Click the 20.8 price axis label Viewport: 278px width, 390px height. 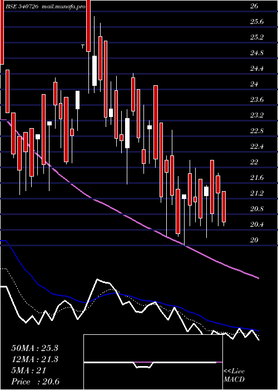click(257, 209)
